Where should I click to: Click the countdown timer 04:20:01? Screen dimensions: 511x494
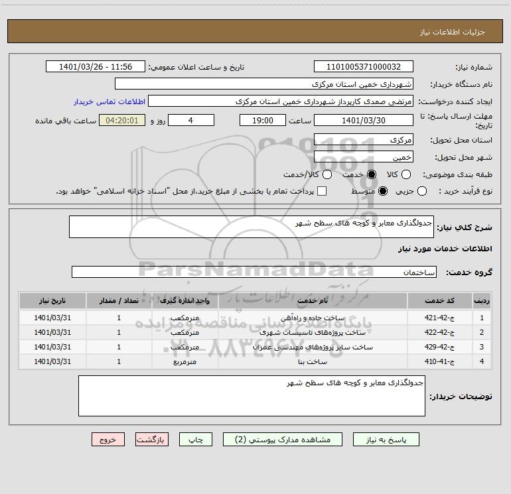pos(122,120)
